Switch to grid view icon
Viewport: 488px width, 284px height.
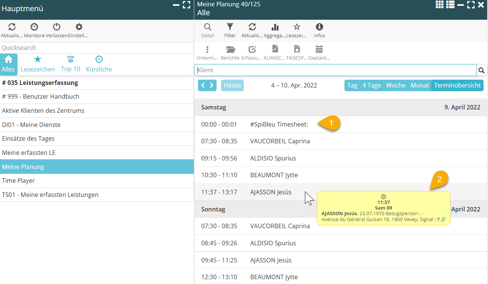click(440, 4)
